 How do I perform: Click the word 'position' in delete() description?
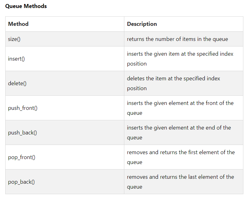tap(137, 89)
